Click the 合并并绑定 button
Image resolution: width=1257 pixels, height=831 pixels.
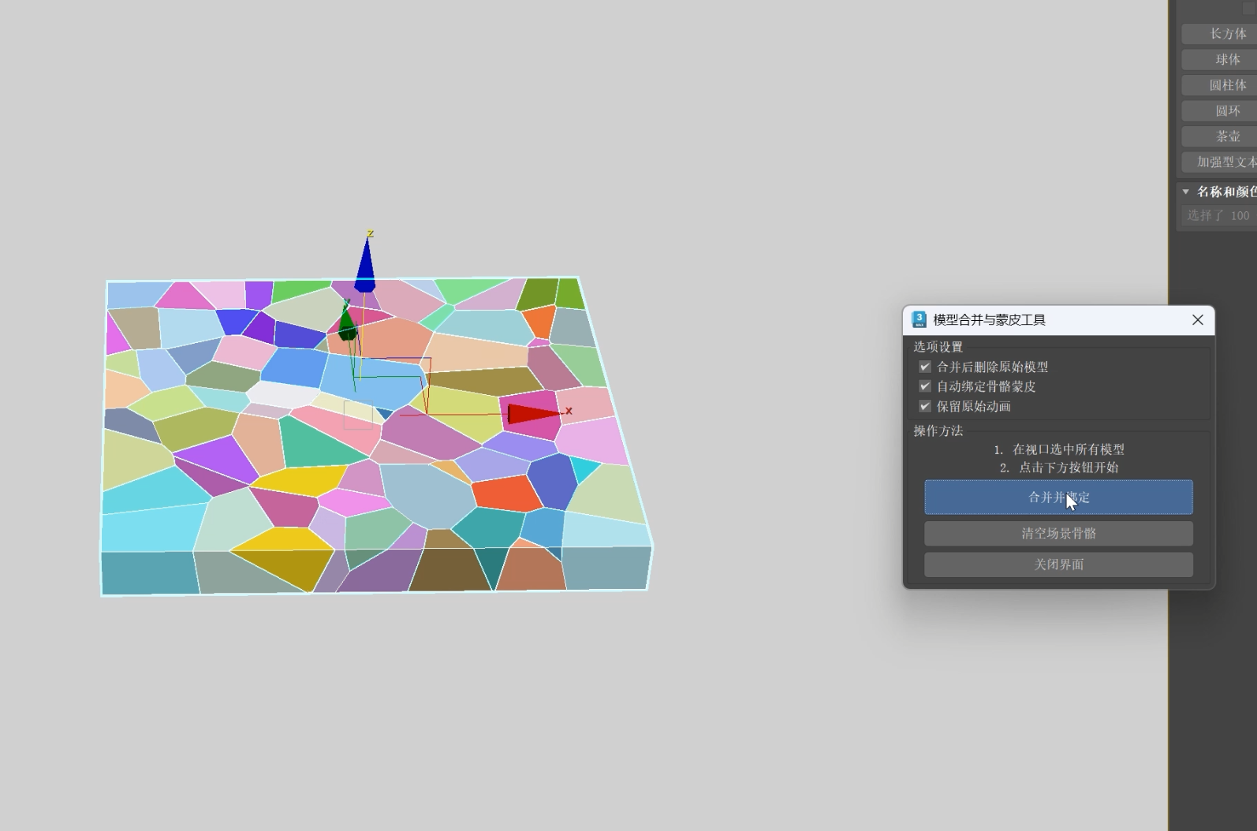pyautogui.click(x=1058, y=497)
